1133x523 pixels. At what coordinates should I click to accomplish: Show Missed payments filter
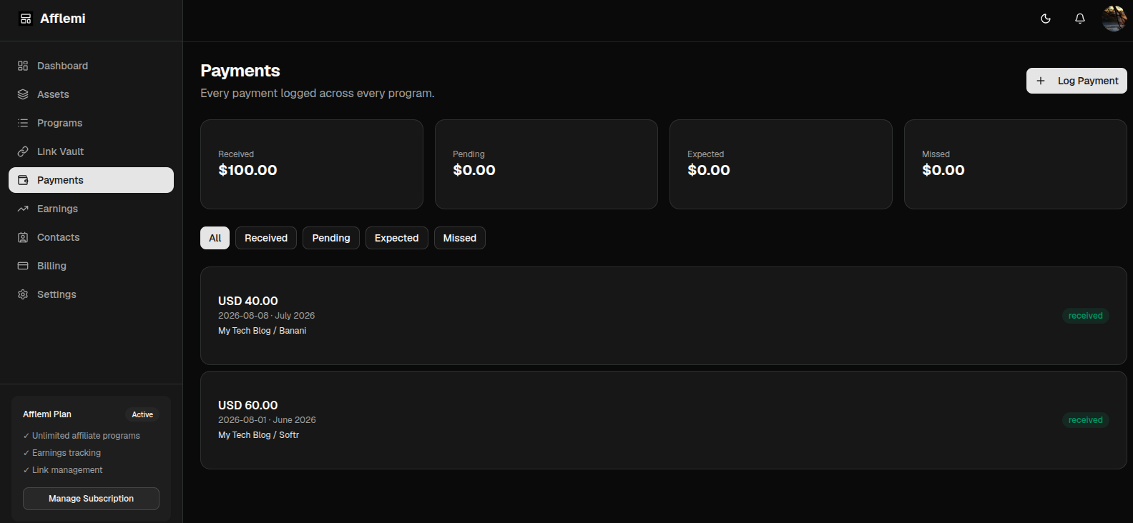click(460, 238)
